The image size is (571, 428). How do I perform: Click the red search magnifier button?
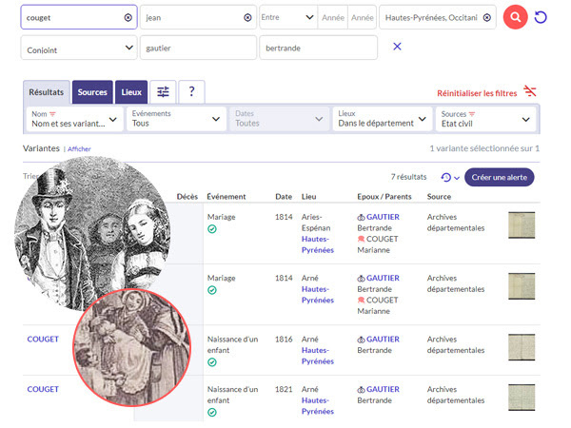coord(515,17)
